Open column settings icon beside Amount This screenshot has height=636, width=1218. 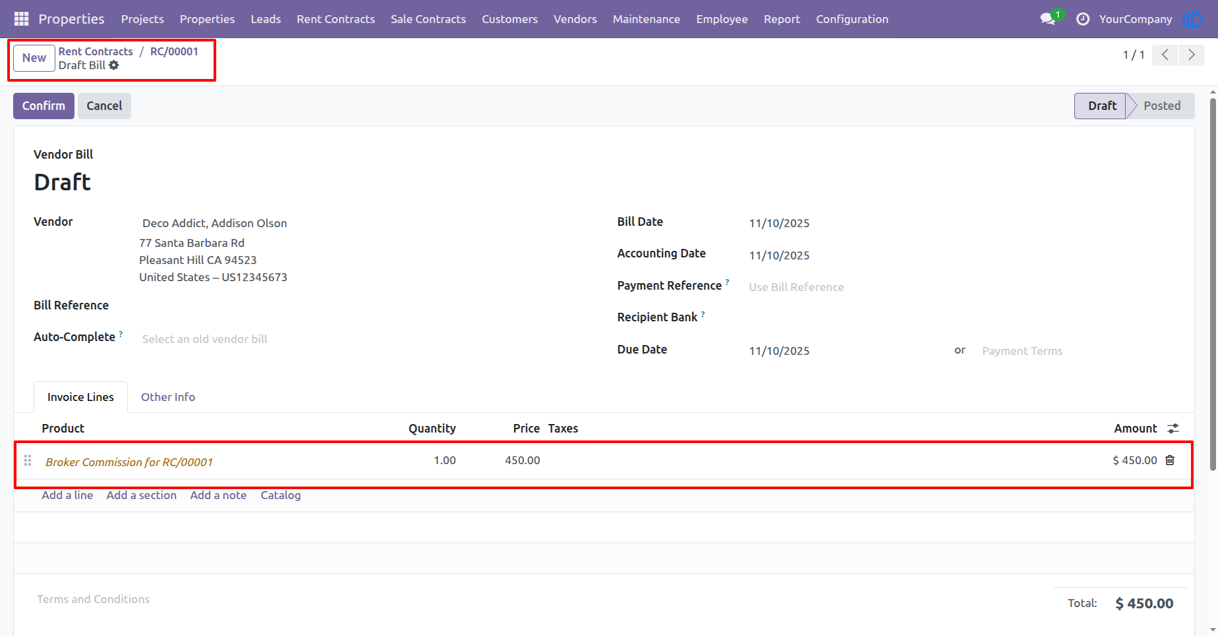pos(1173,429)
